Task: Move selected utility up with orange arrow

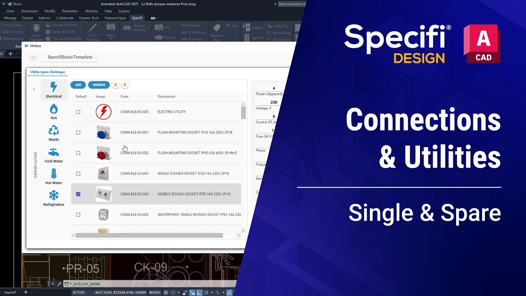Action: pos(115,85)
